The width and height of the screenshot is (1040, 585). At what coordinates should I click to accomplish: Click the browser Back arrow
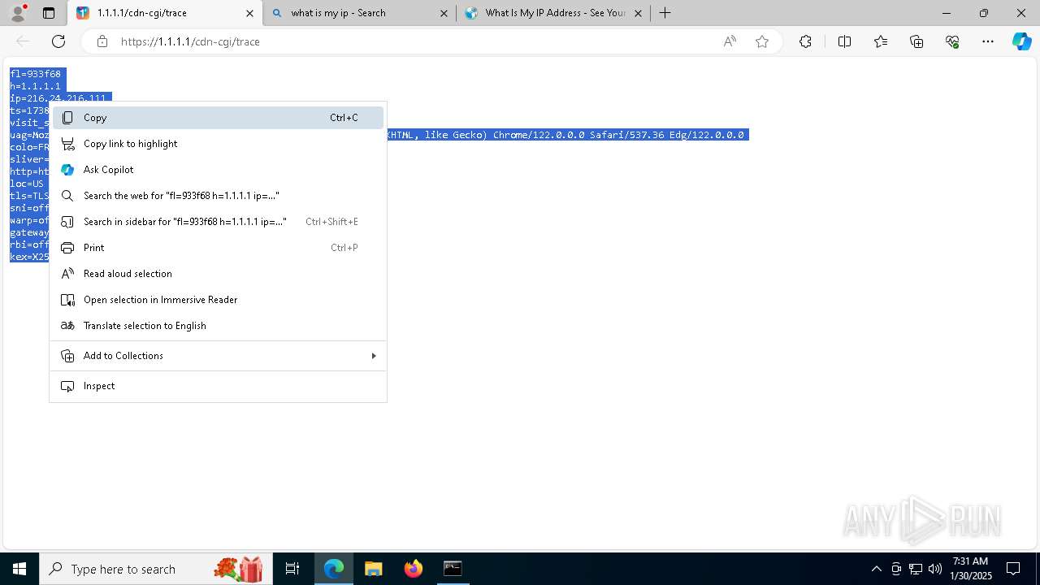[23, 41]
